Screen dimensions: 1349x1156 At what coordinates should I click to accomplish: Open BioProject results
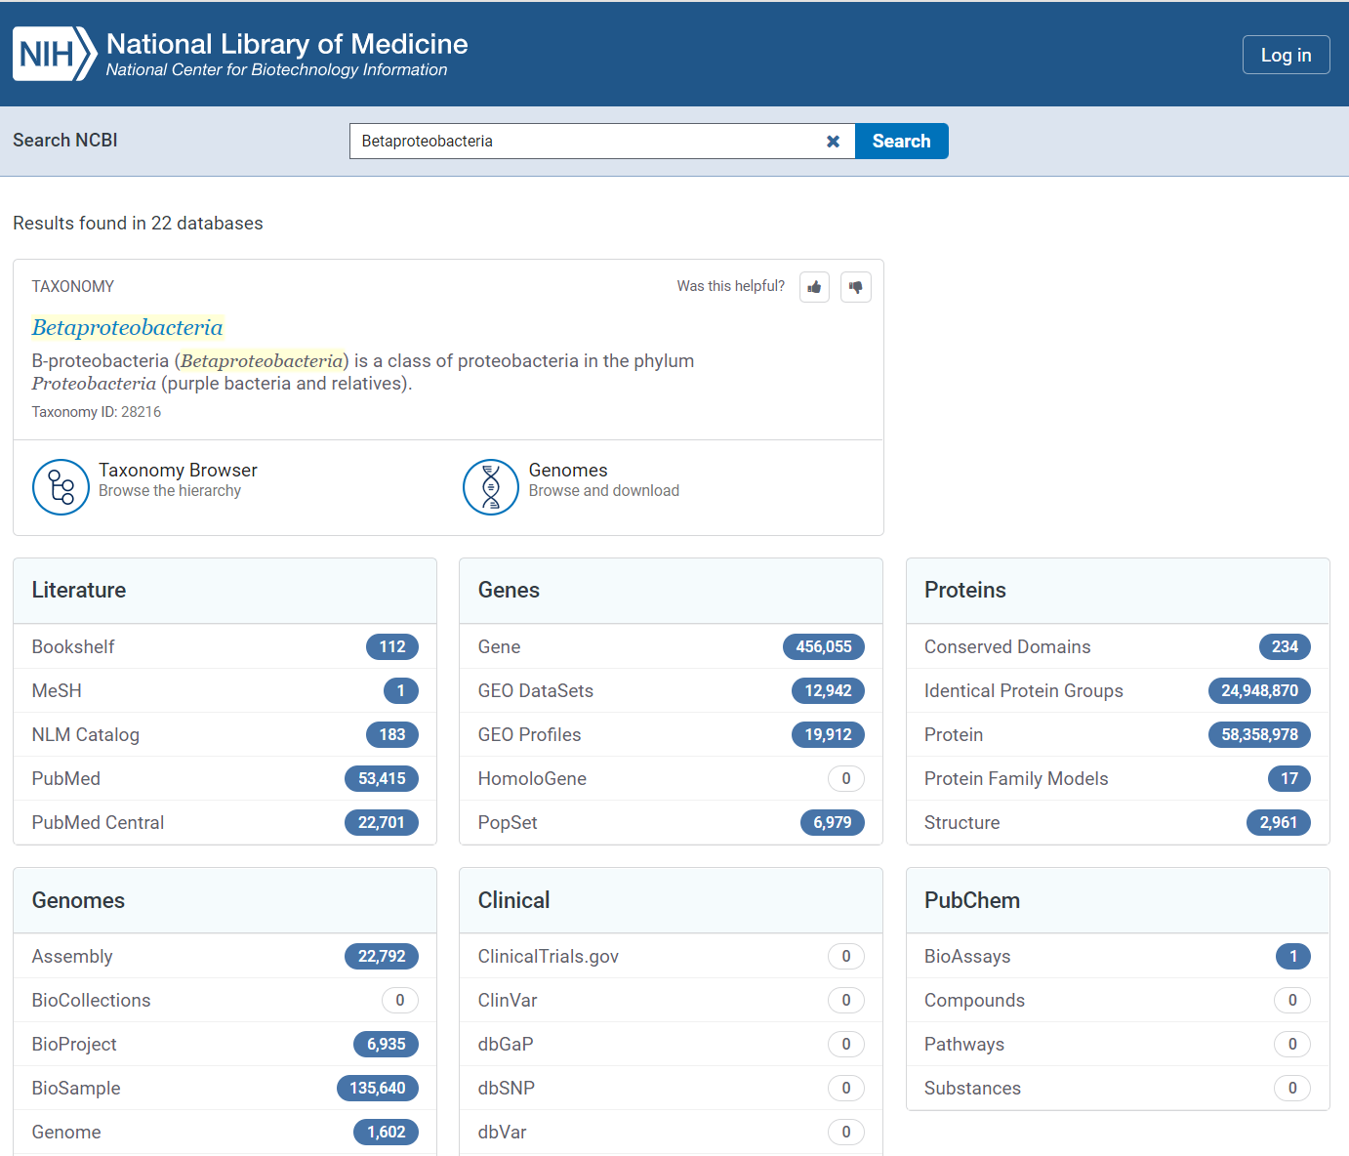[225, 1044]
